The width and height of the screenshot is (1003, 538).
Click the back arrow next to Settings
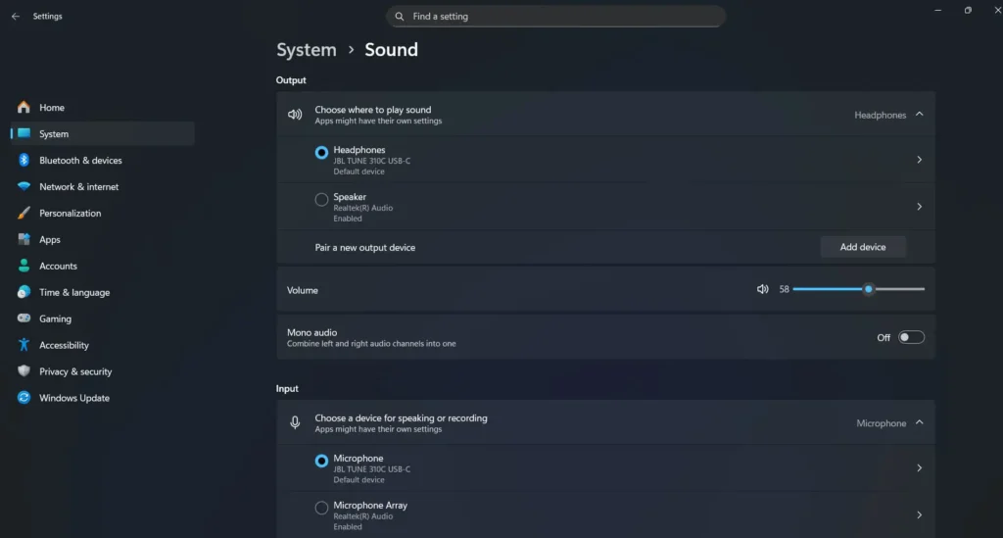[x=16, y=17]
